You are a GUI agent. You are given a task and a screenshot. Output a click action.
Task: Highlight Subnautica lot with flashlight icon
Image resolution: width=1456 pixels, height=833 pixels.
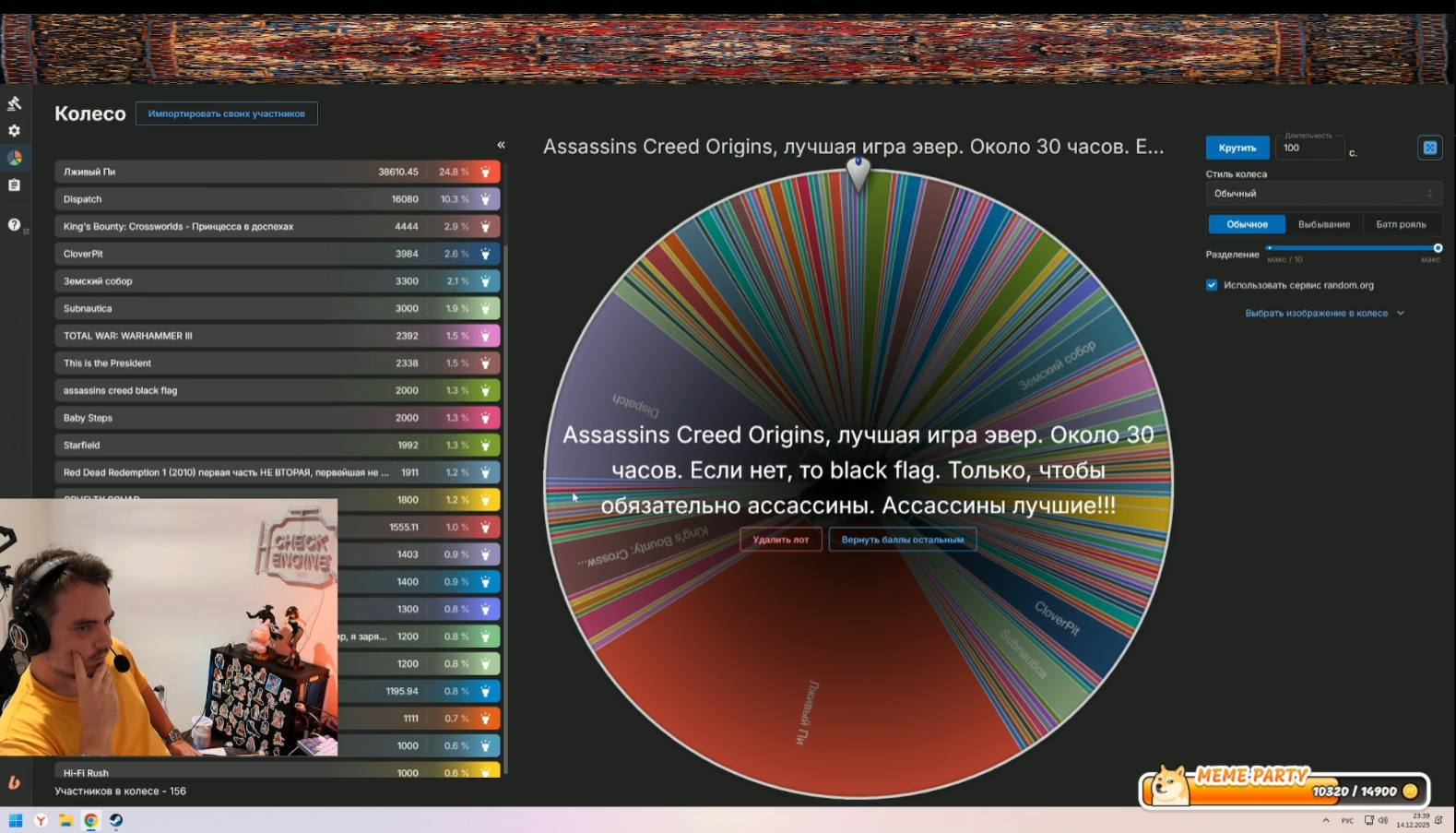pos(486,308)
